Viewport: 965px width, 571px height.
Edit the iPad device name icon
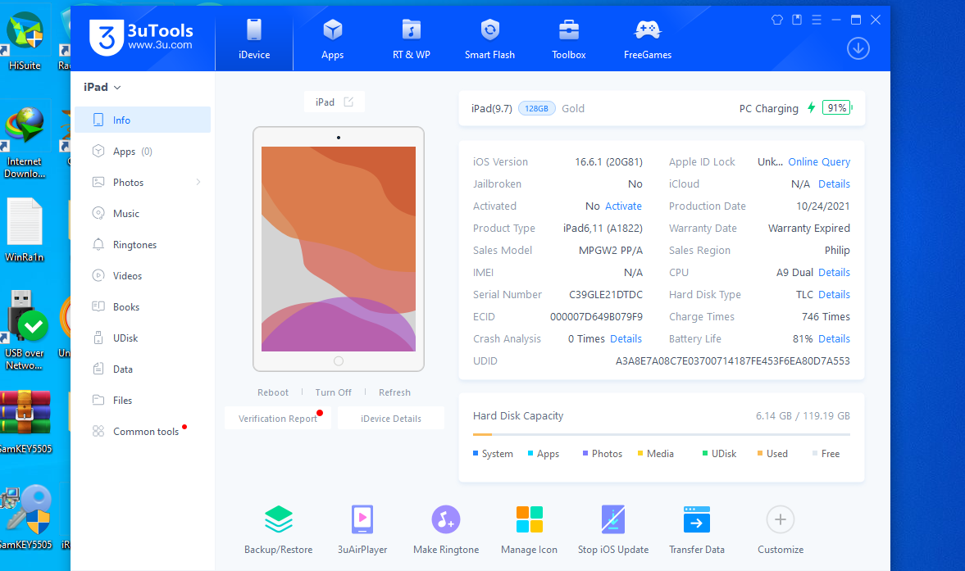click(x=348, y=102)
